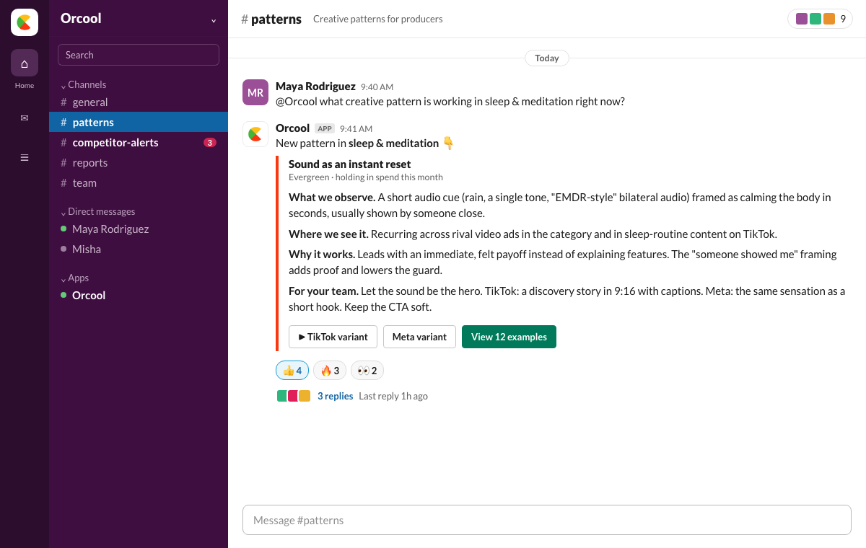This screenshot has width=866, height=548.
Task: Open the channel members avatar list
Action: click(820, 19)
